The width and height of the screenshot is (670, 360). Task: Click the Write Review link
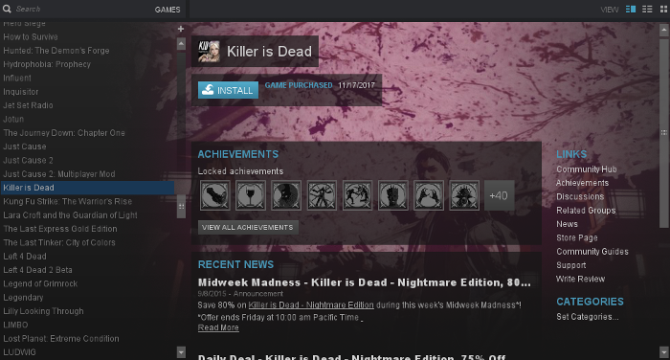pos(580,279)
